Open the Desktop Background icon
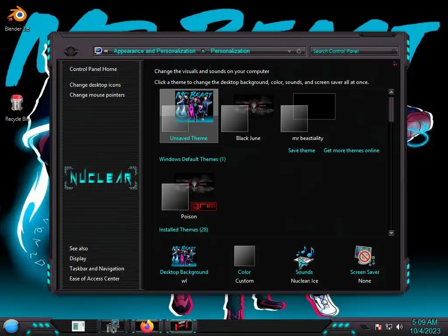Screen dimensions: 448x336 click(184, 255)
